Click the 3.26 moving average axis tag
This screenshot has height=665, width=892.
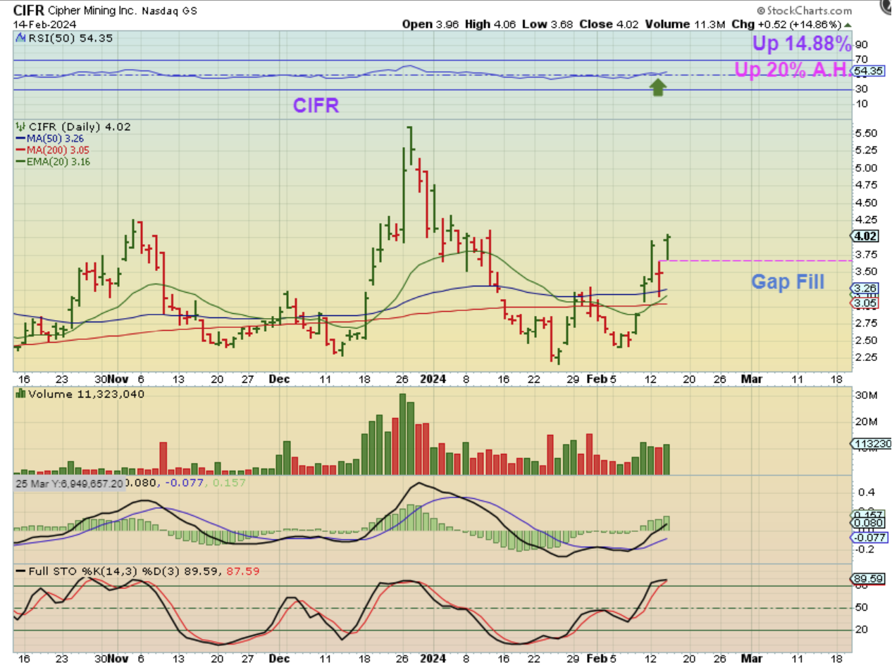[865, 289]
